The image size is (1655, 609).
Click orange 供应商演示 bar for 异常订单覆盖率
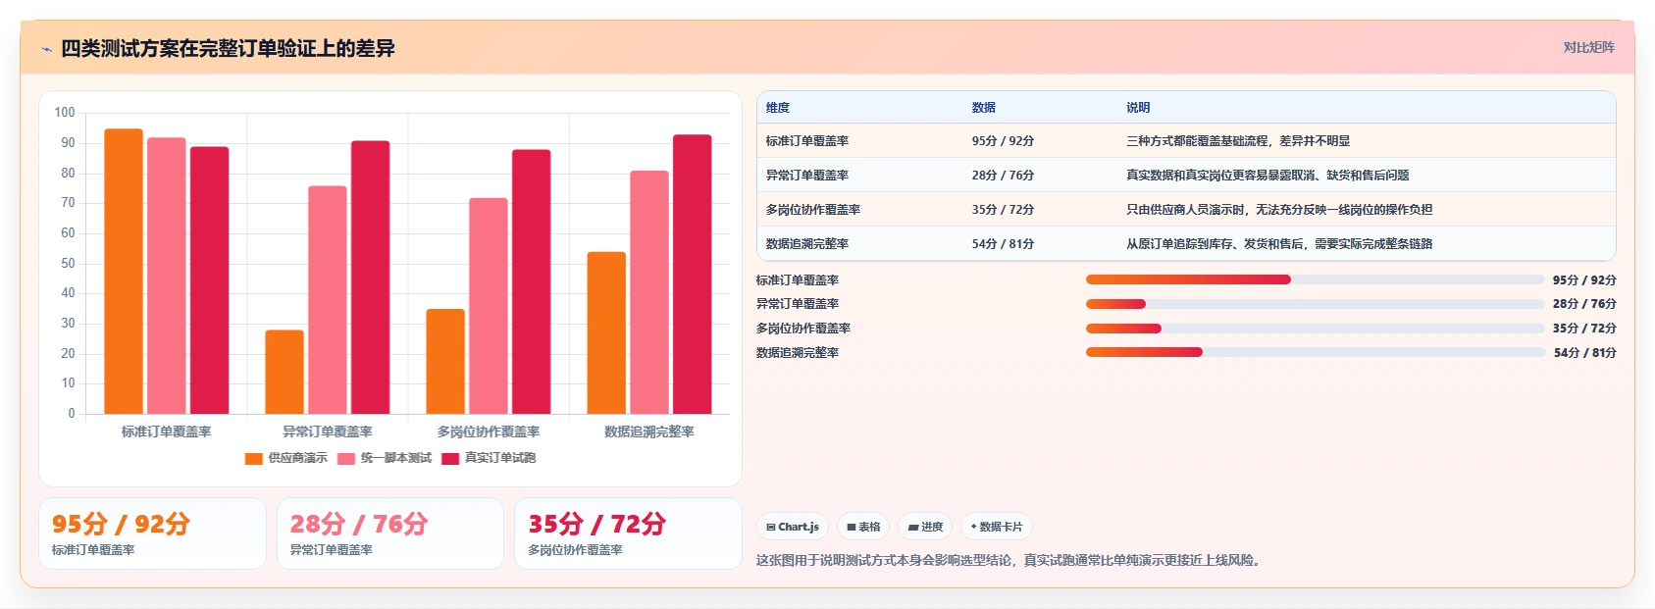click(284, 372)
